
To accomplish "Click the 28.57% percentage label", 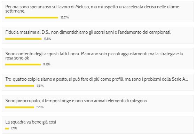I will [x=65, y=18].
